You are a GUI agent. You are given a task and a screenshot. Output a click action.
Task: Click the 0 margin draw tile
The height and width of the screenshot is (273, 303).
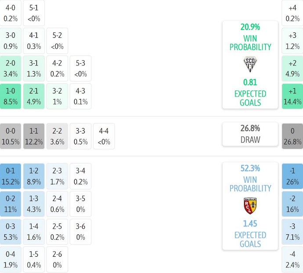[x=292, y=136]
